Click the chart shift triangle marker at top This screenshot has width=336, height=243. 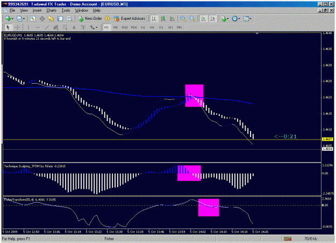click(x=257, y=34)
